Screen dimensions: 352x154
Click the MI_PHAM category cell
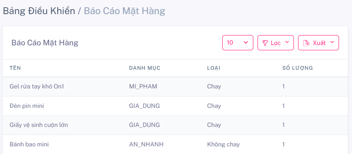(143, 87)
